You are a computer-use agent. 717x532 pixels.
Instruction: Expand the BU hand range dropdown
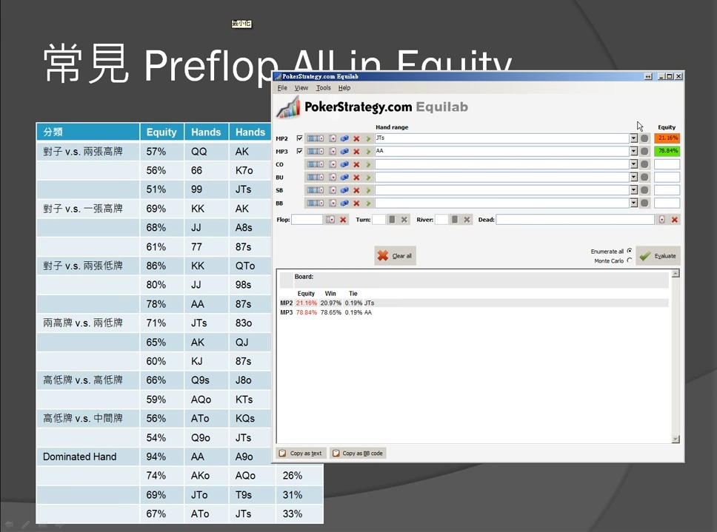click(x=634, y=177)
